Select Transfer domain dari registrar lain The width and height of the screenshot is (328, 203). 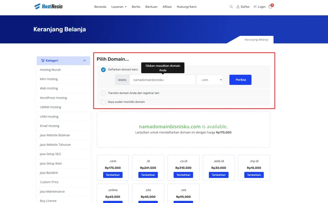tap(103, 93)
